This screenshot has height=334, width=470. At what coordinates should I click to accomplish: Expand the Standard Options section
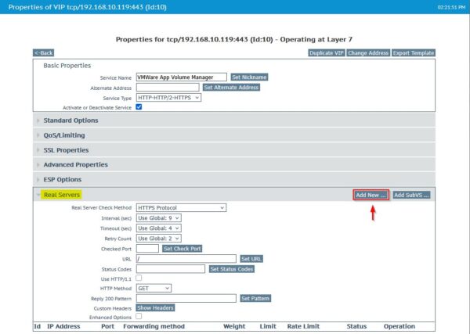pyautogui.click(x=233, y=120)
